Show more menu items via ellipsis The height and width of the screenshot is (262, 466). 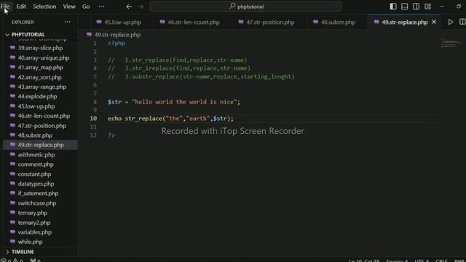[101, 7]
